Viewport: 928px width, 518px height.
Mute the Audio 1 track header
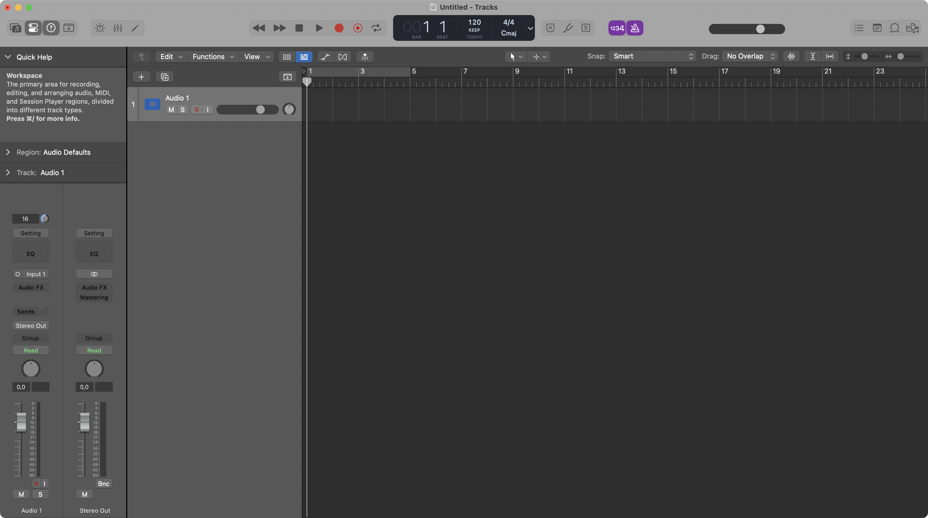click(171, 110)
